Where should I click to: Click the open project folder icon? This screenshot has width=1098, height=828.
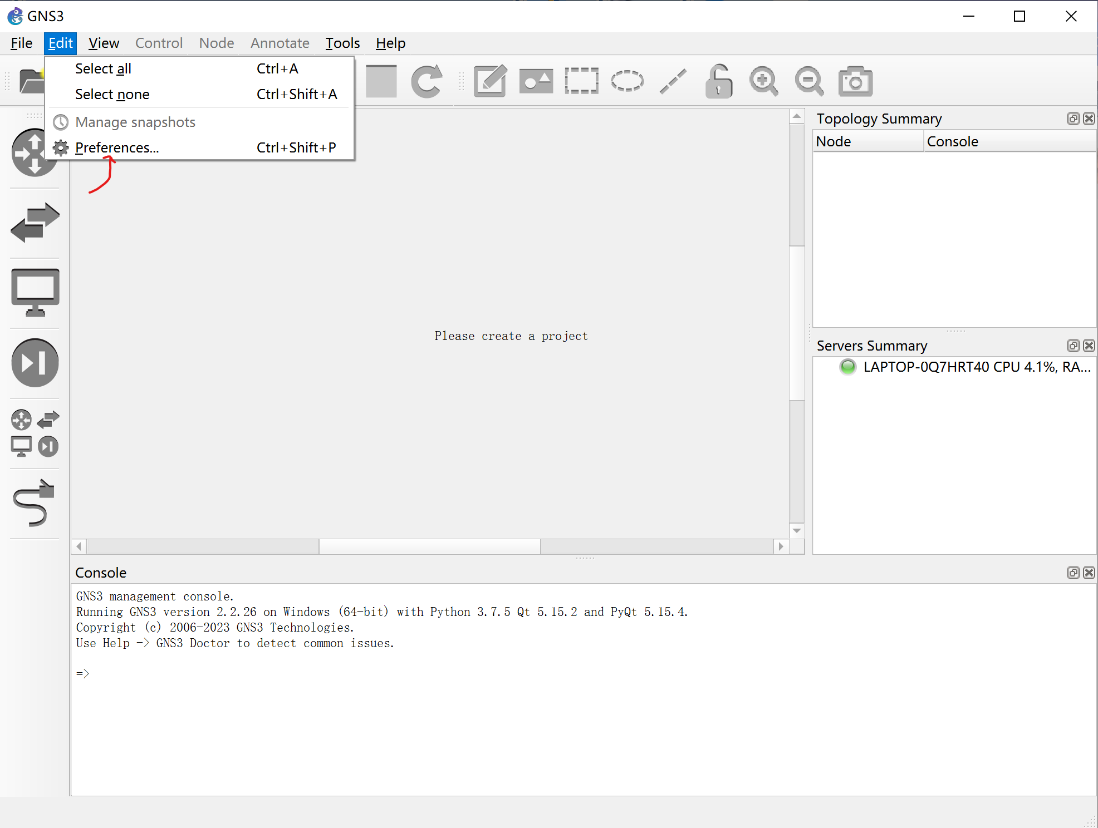click(x=31, y=81)
